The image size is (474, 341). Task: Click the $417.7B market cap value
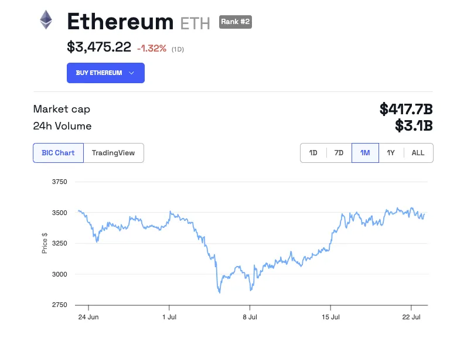tap(406, 109)
